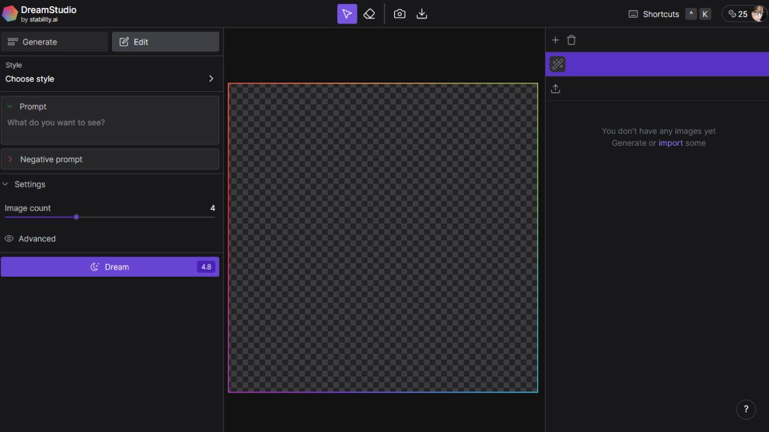
Task: Click the Advanced label
Action: click(x=37, y=238)
